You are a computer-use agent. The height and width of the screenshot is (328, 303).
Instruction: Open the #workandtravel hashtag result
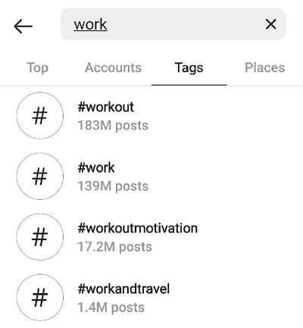(x=151, y=298)
